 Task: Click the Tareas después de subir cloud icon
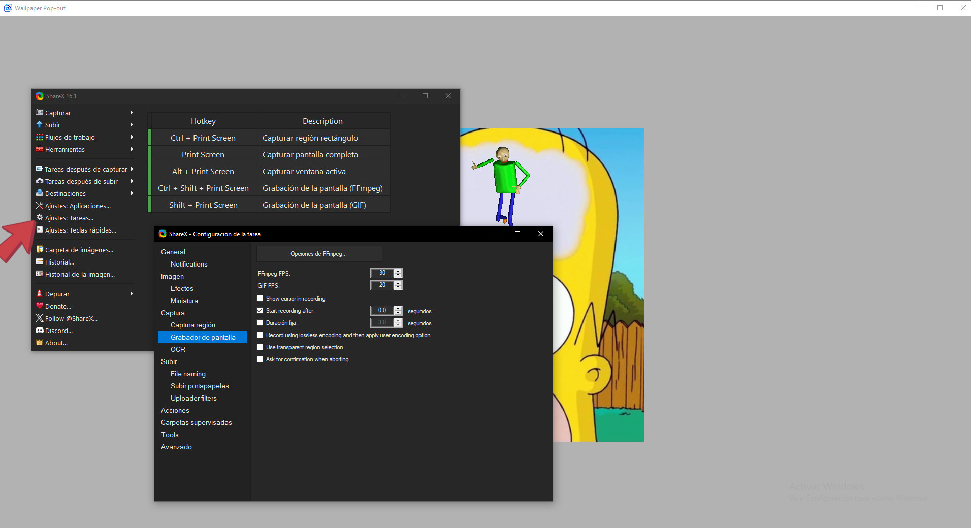click(x=40, y=181)
